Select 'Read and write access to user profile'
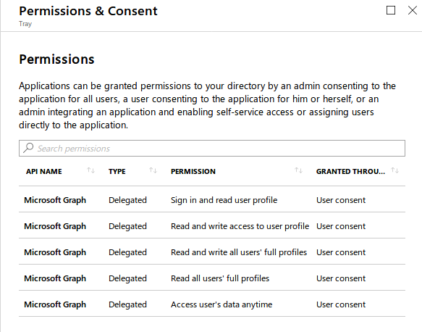 [x=240, y=226]
